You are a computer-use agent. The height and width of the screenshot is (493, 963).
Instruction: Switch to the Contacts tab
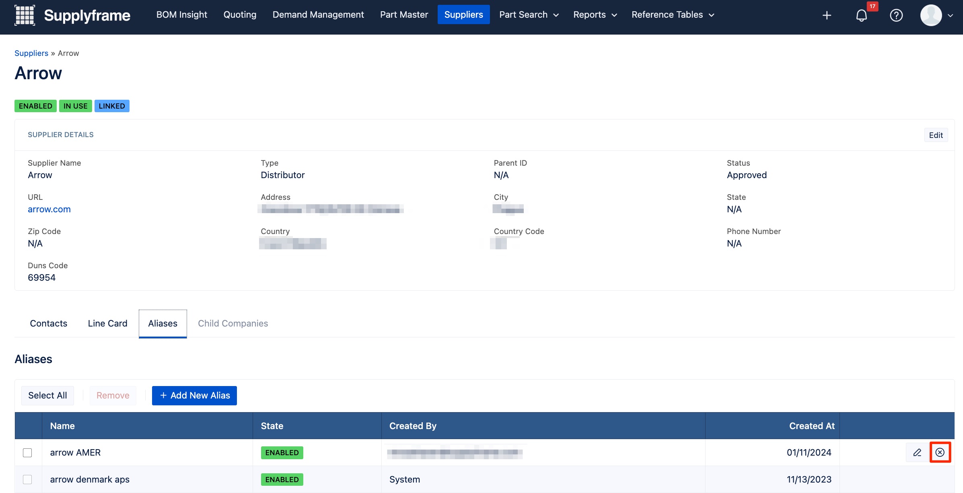point(49,323)
